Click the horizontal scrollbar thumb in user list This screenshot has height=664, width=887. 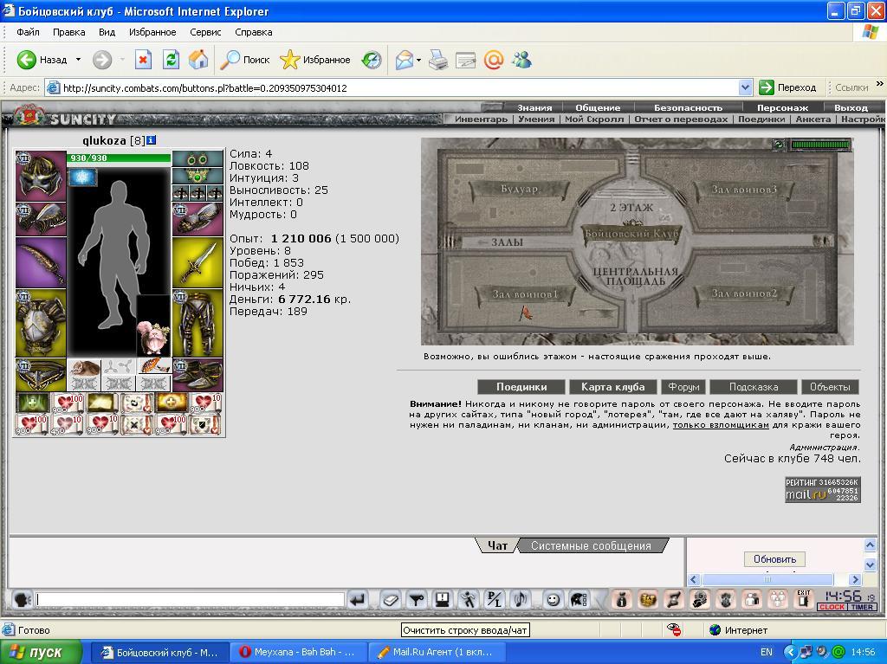click(767, 580)
